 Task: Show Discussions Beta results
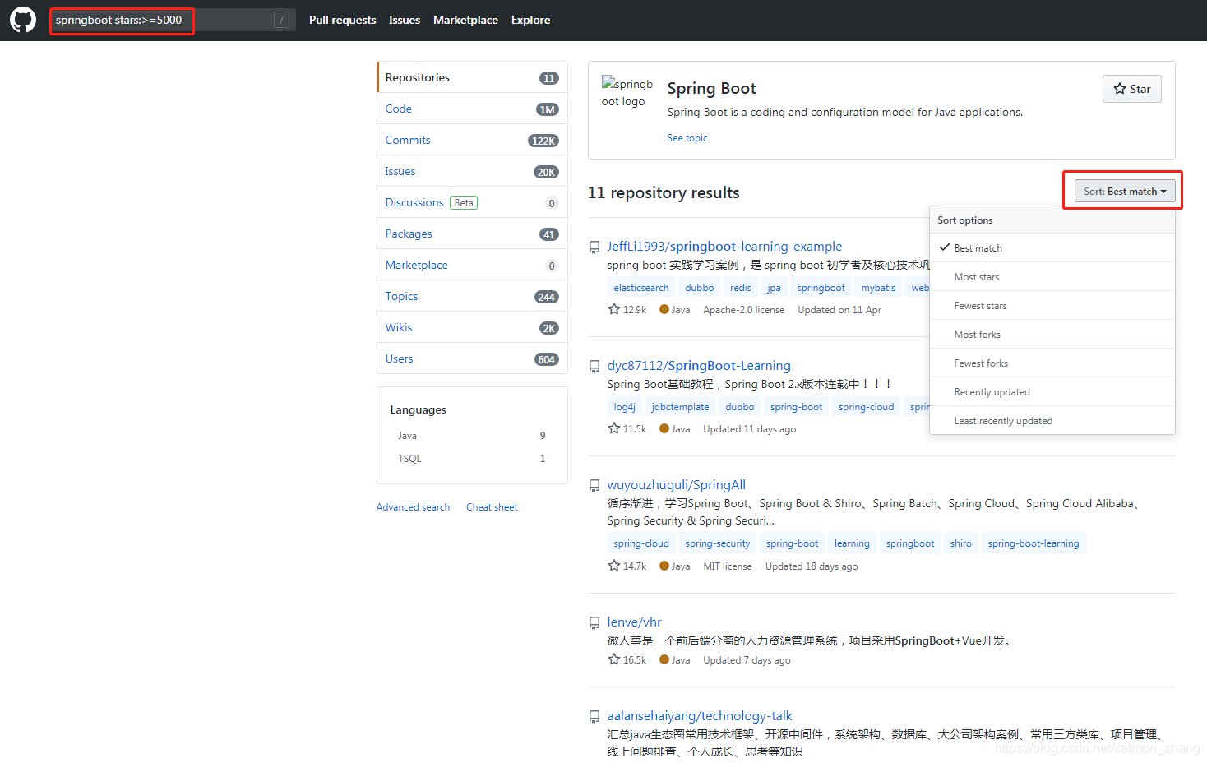tap(472, 202)
